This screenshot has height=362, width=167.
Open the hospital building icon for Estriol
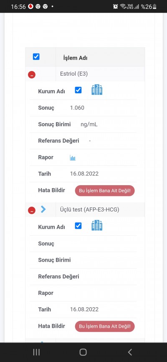[x=97, y=90]
